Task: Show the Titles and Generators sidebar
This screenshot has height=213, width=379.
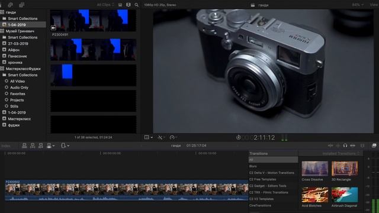Action: (x=22, y=5)
